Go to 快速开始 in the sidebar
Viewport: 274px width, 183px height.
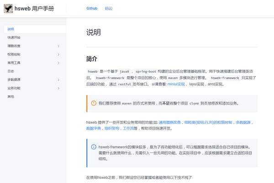coord(14,37)
